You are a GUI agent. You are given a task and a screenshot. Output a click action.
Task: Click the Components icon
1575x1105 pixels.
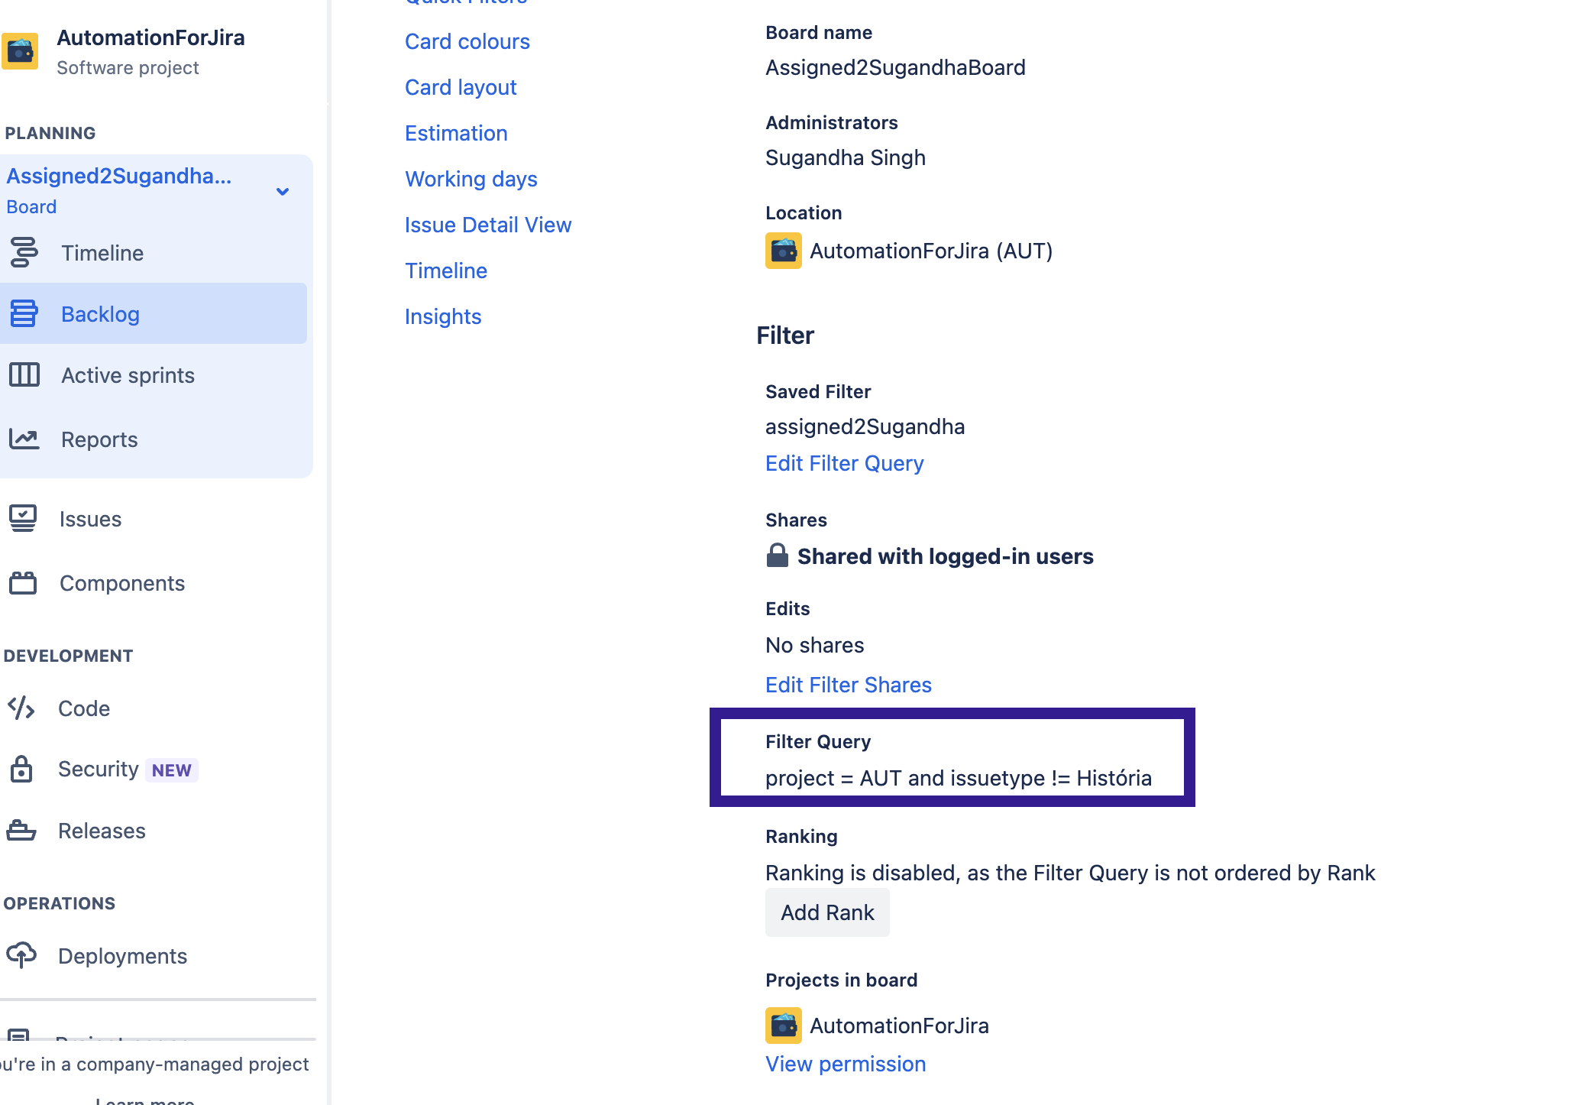[x=23, y=583]
